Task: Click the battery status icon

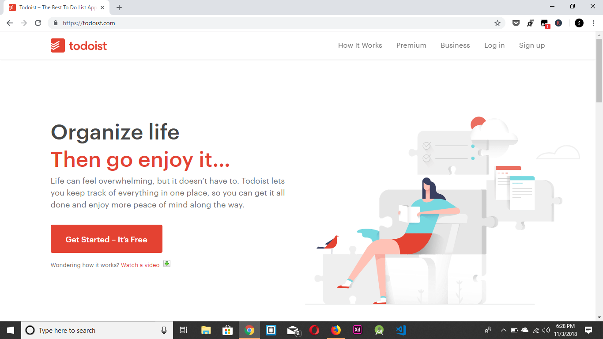Action: [x=514, y=330]
